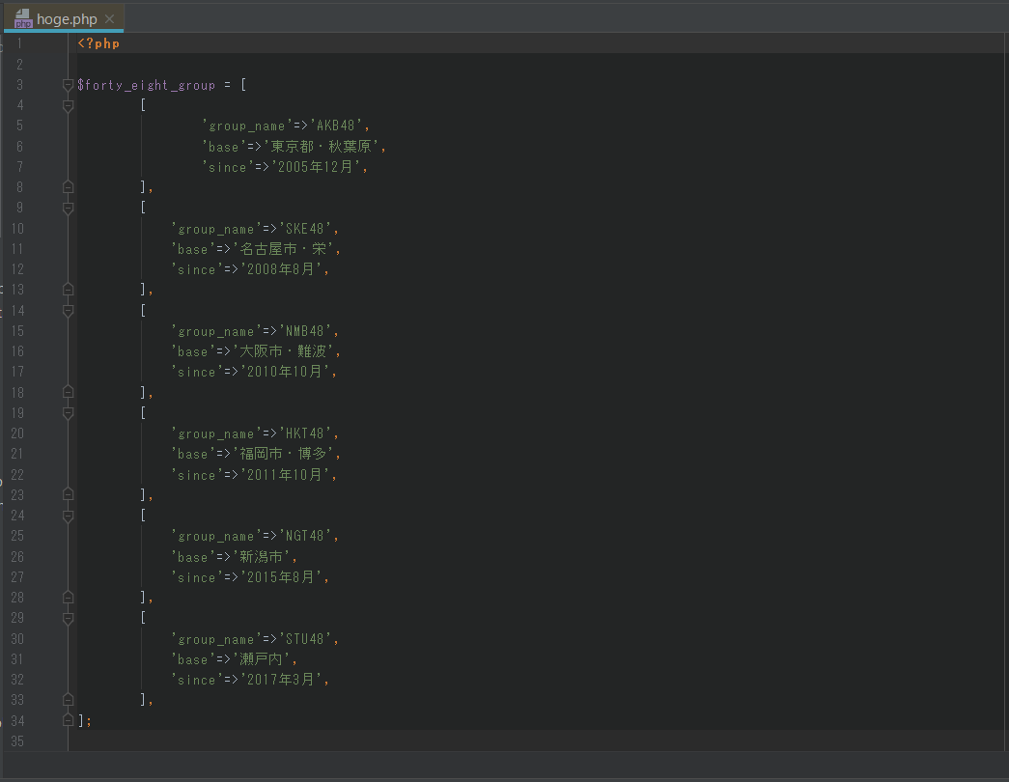Click the <?php opening tag

(x=98, y=43)
